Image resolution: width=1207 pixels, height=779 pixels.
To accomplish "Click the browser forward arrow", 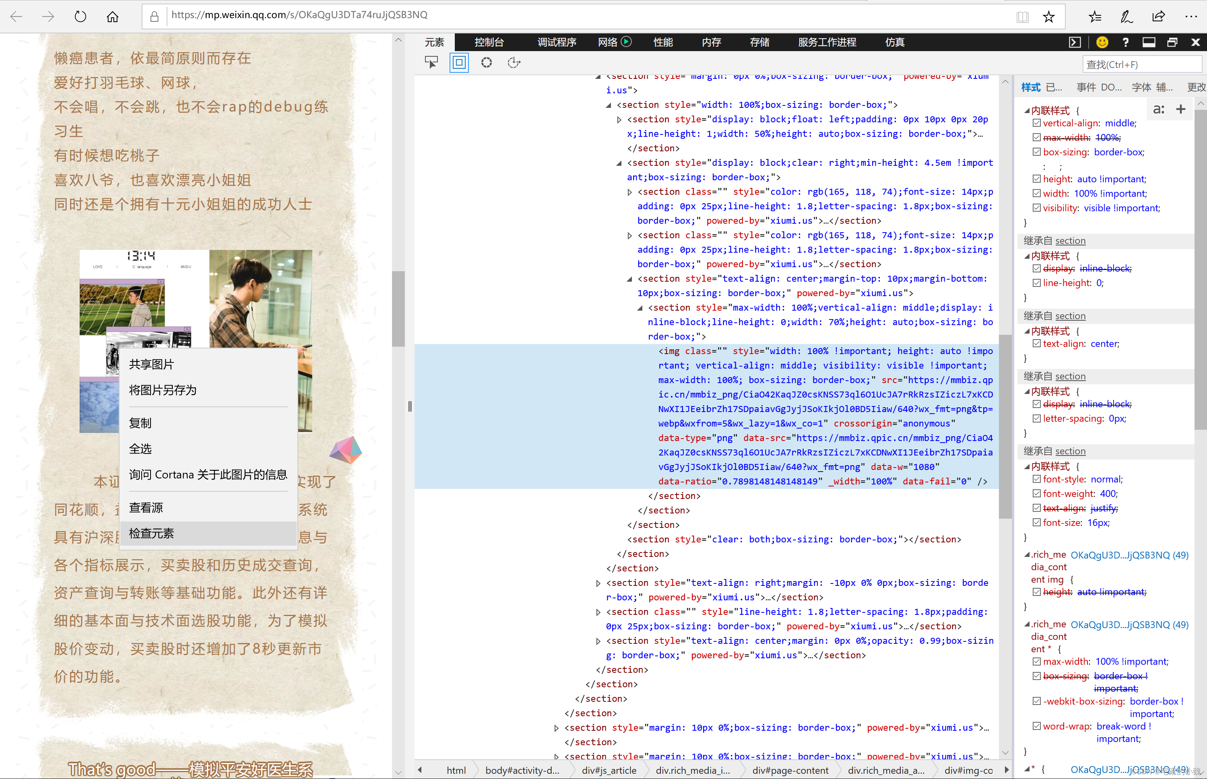I will point(48,16).
